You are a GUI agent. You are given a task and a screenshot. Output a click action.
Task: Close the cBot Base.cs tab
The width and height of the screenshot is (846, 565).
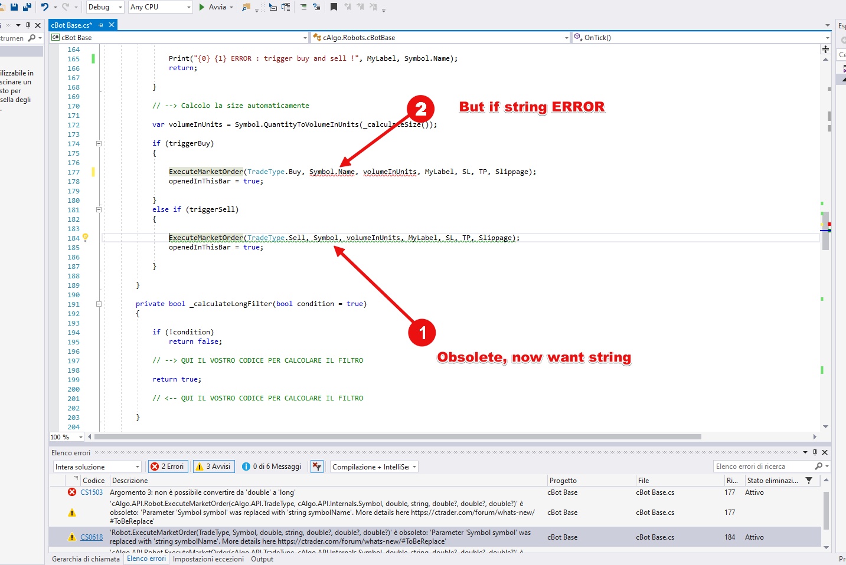[111, 25]
